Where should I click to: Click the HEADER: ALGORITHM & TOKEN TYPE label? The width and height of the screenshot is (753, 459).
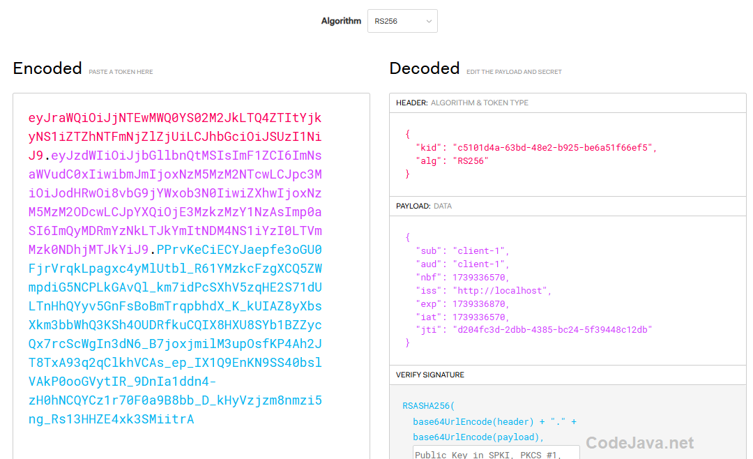click(x=462, y=103)
